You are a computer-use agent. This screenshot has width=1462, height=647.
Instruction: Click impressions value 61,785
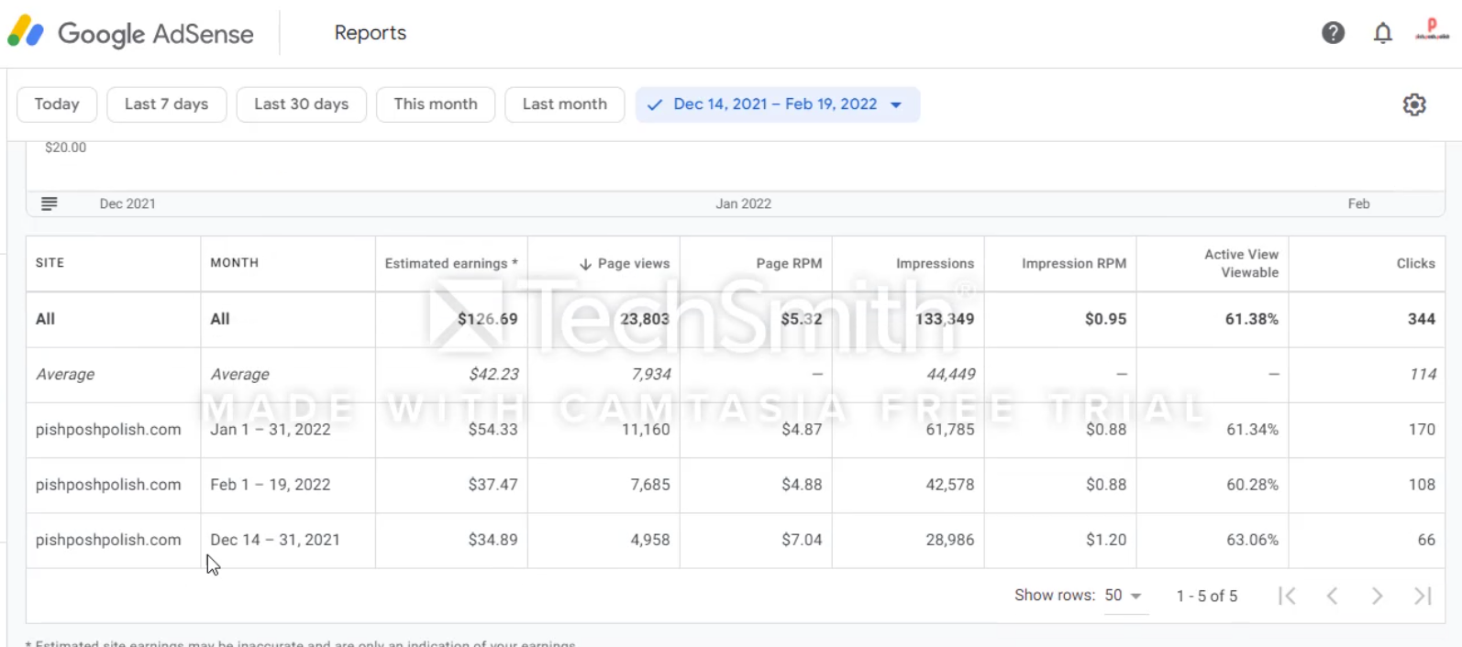(950, 430)
